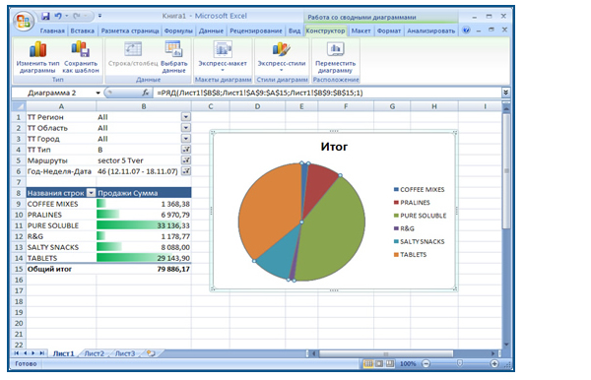
Task: Select TABLETS legend entry
Action: pos(410,255)
